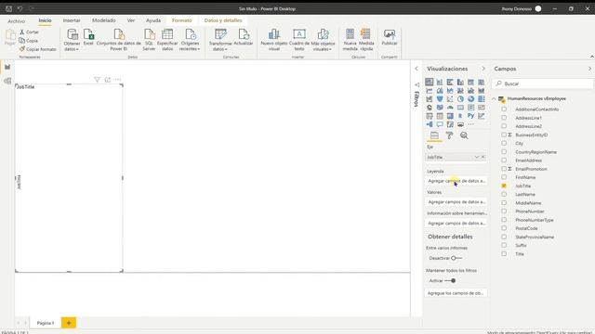
Task: Select the stacked bar chart visualization
Action: (430, 82)
